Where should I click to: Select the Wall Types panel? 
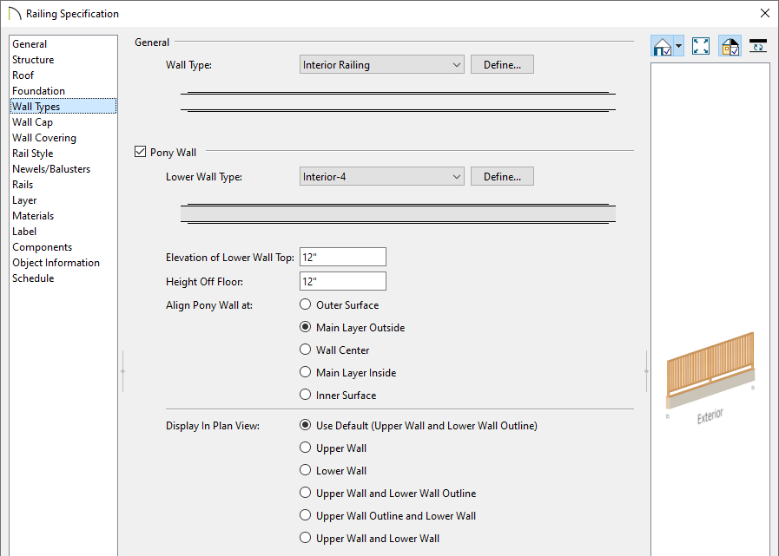click(63, 106)
